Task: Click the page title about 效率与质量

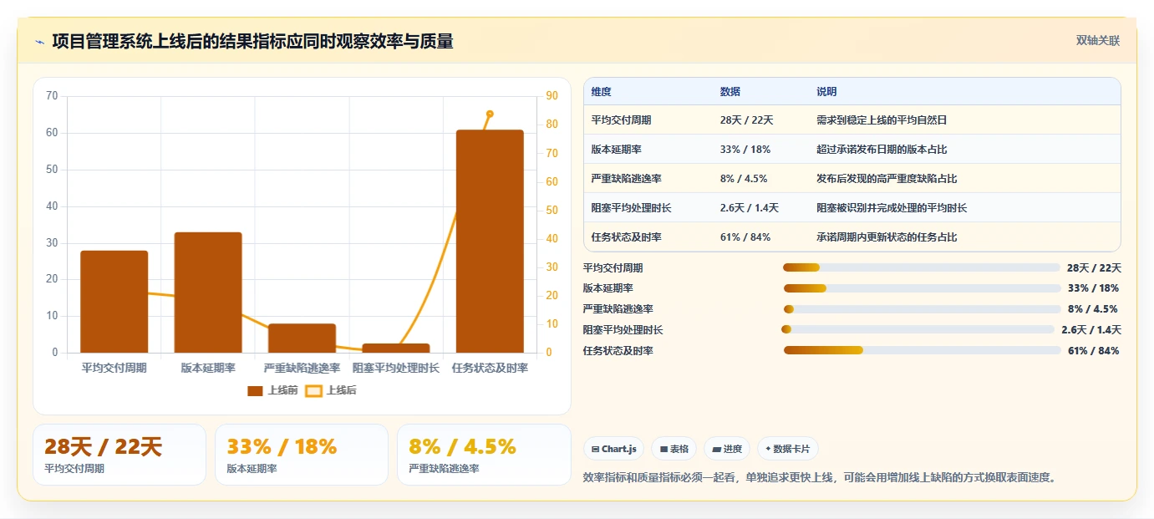Action: 252,42
